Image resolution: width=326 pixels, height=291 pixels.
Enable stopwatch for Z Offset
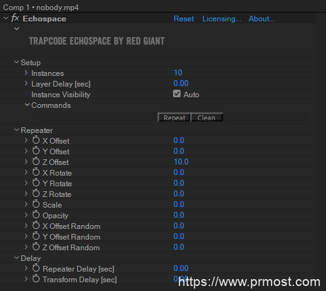[36, 161]
